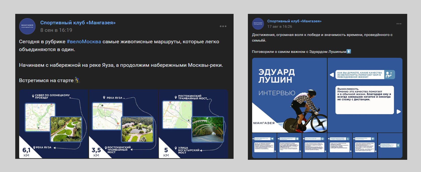
Task: Open Мангазея club avatar in the 8 сен post
Action: point(27,26)
